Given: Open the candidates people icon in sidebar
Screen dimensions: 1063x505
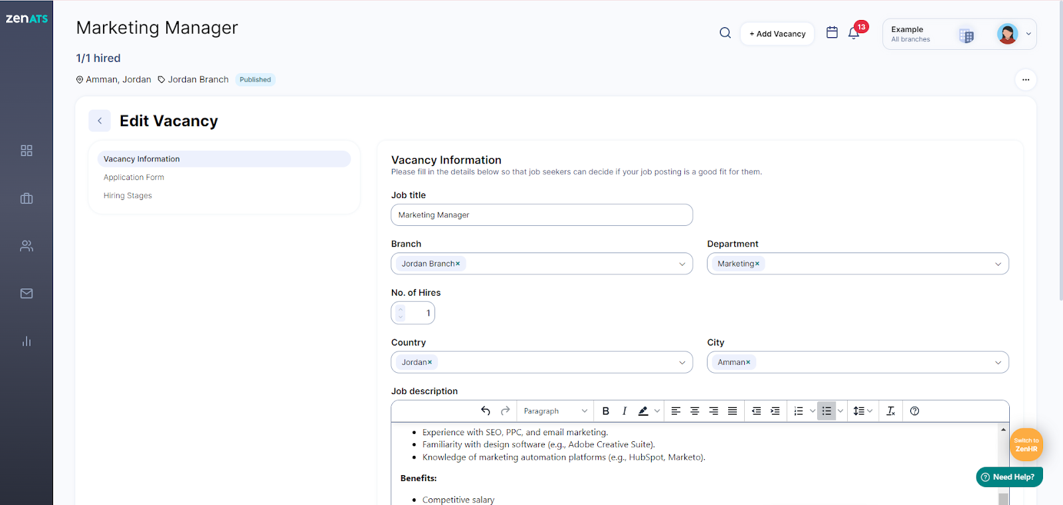Looking at the screenshot, I should 27,246.
